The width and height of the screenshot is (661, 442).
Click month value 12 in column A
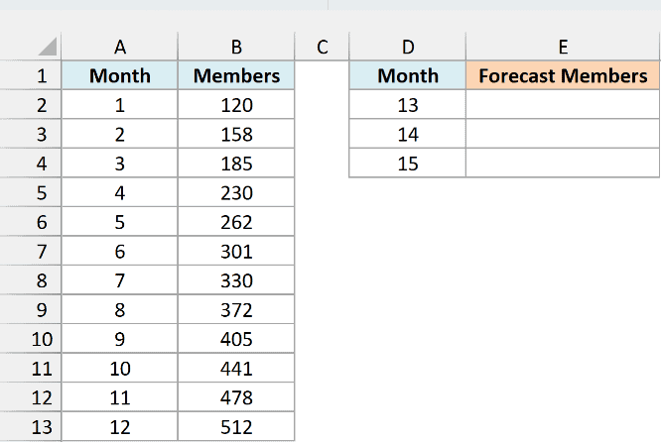(x=120, y=426)
